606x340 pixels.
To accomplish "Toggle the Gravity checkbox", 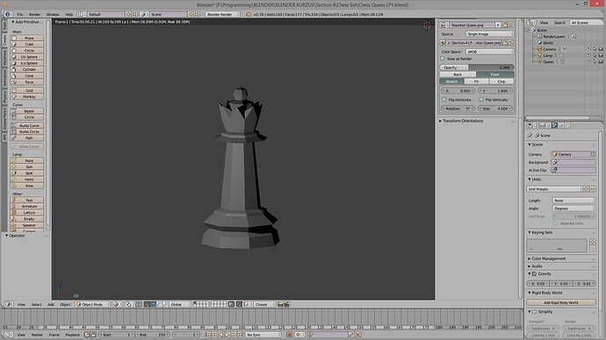I will point(534,273).
